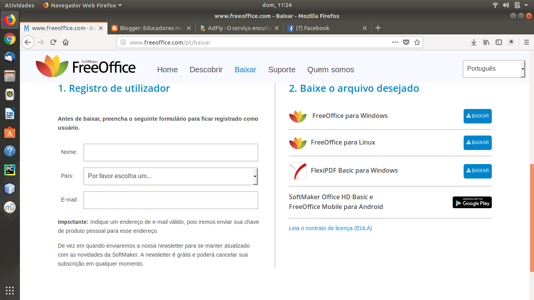534x300 pixels.
Task: Launch PyCharm from the dock
Action: click(10, 170)
